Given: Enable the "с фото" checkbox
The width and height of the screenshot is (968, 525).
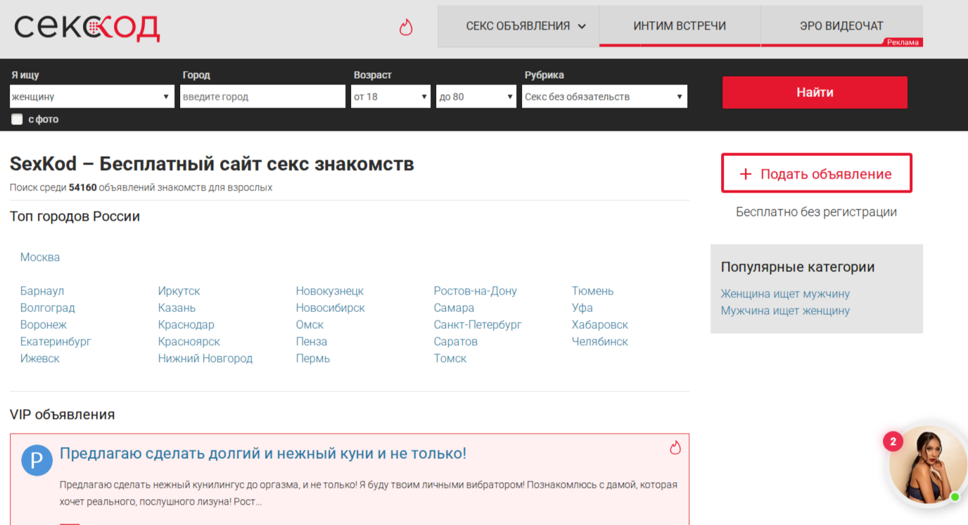Looking at the screenshot, I should [x=18, y=119].
